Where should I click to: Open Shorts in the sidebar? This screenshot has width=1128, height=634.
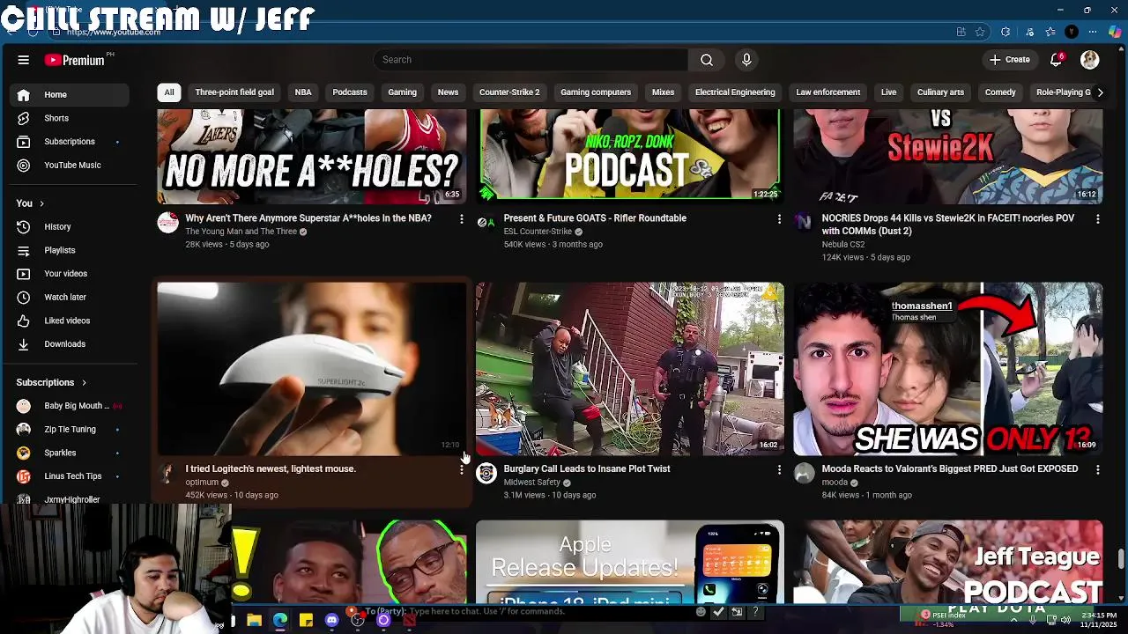[70, 118]
